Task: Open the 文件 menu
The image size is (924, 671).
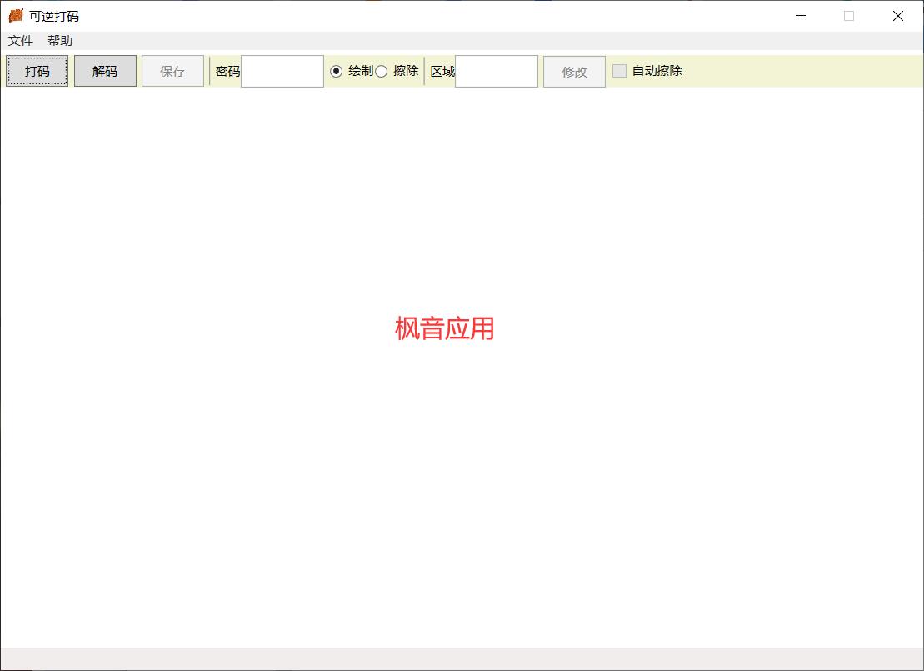Action: pyautogui.click(x=21, y=41)
